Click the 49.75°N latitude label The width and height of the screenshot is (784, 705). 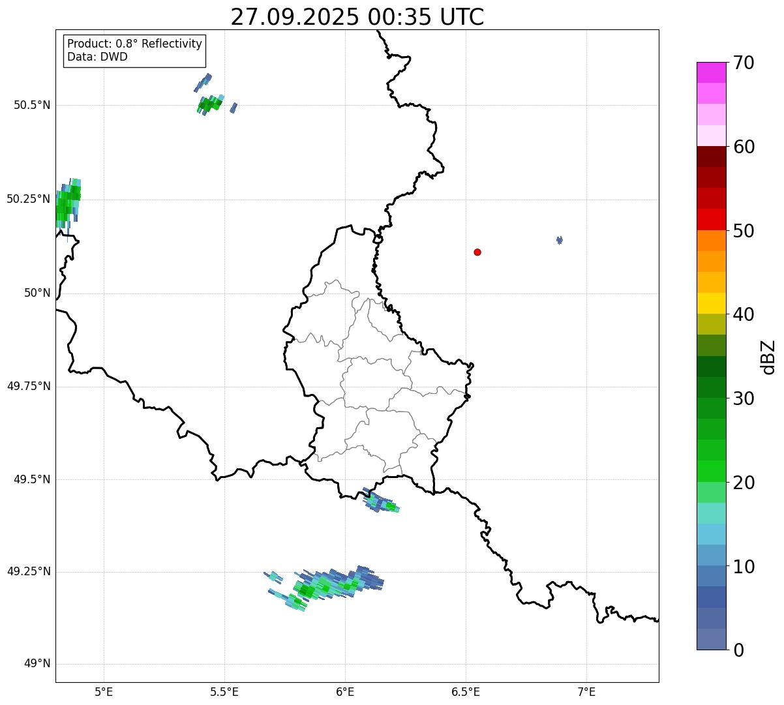coord(29,386)
